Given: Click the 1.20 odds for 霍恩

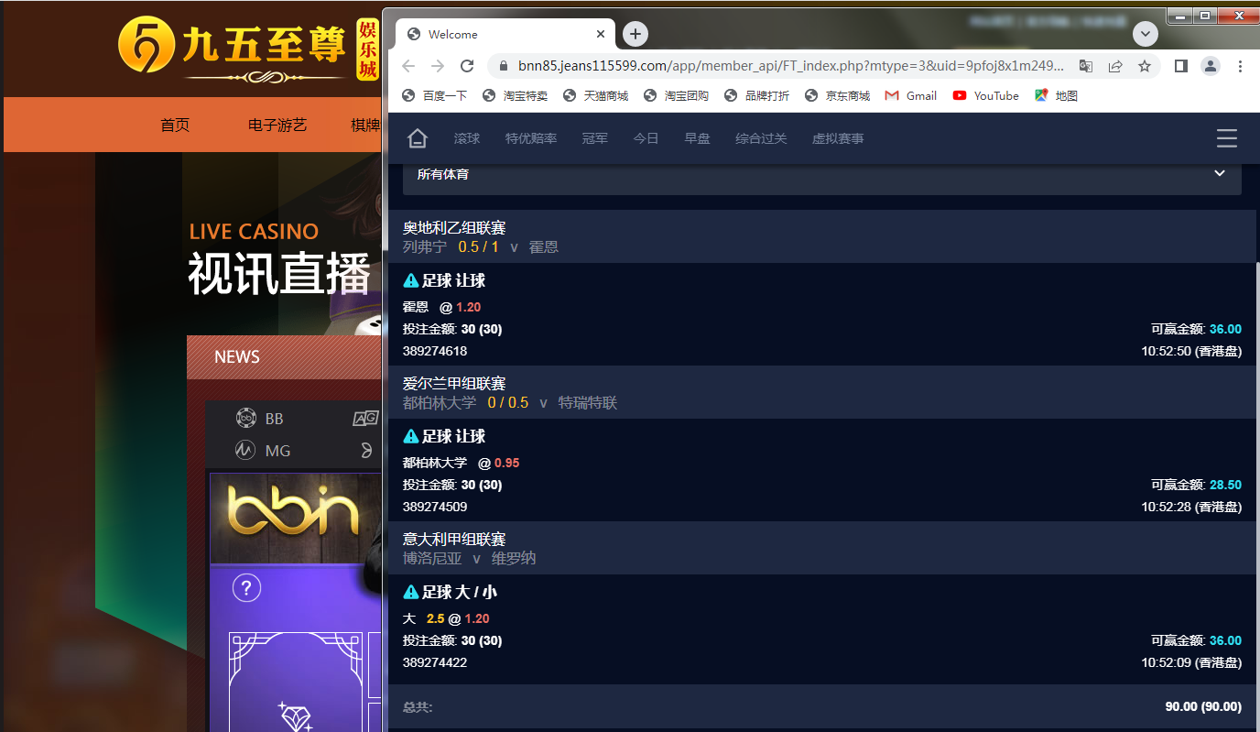Looking at the screenshot, I should click(x=469, y=307).
